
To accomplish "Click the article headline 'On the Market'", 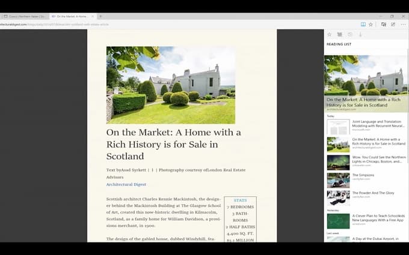I will pos(173,144).
